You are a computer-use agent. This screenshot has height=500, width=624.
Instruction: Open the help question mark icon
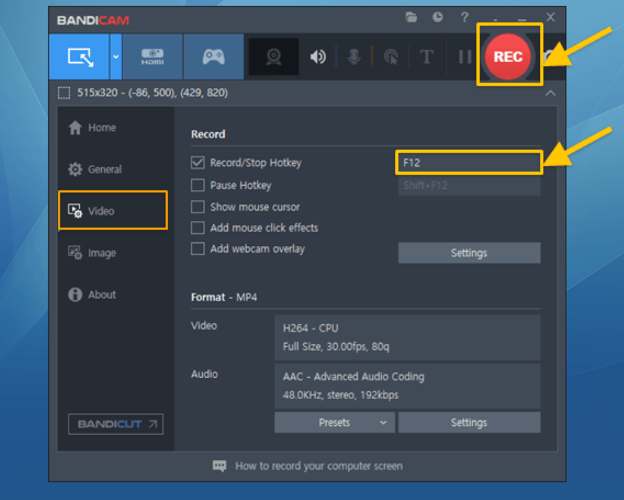tap(464, 17)
